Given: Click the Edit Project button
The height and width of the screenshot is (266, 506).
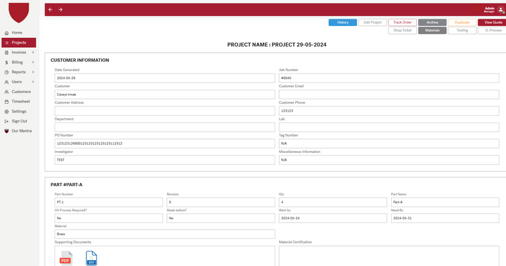Looking at the screenshot, I should [372, 22].
